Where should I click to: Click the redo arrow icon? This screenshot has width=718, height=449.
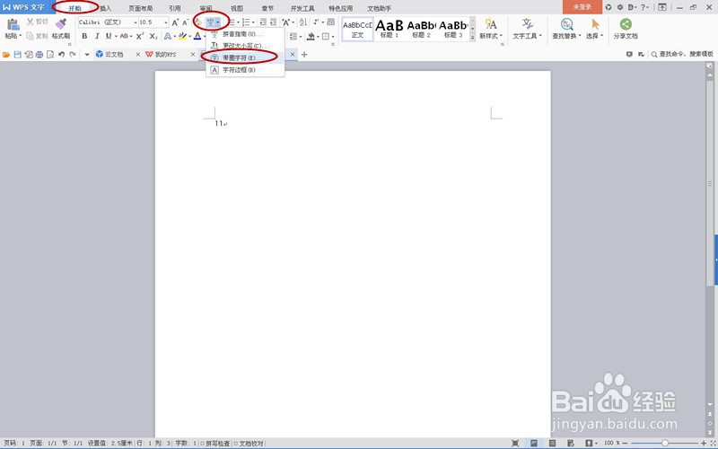73,55
